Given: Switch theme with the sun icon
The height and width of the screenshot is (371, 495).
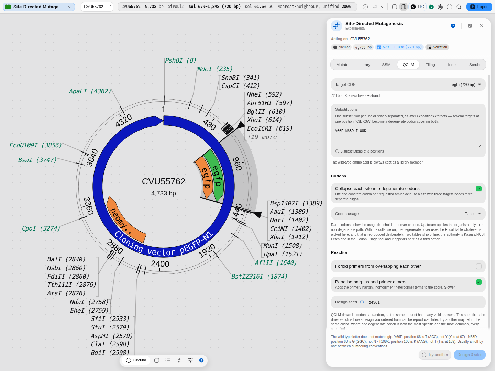Looking at the screenshot, I should (440, 7).
